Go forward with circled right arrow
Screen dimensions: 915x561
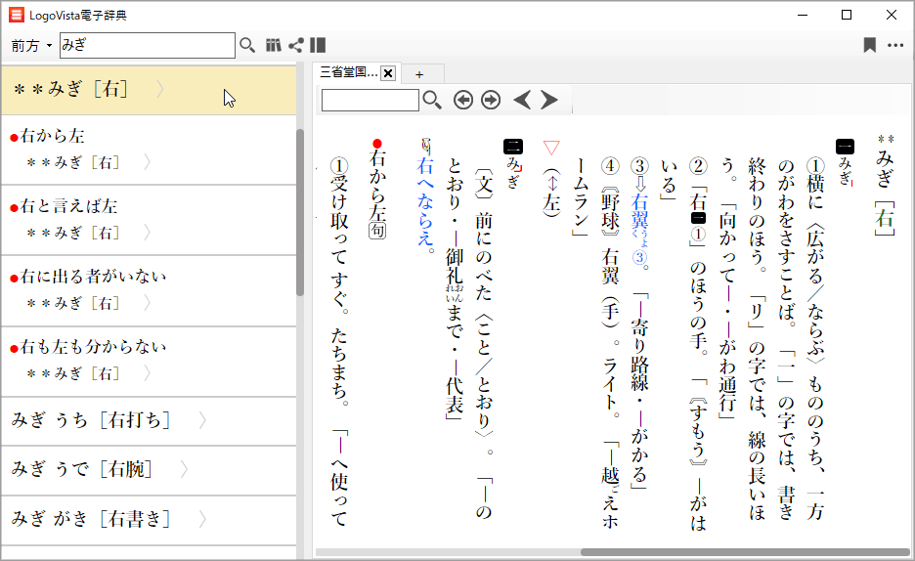491,100
